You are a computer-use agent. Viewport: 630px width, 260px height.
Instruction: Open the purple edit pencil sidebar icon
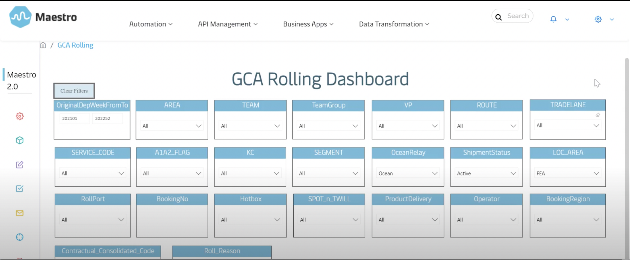[20, 165]
